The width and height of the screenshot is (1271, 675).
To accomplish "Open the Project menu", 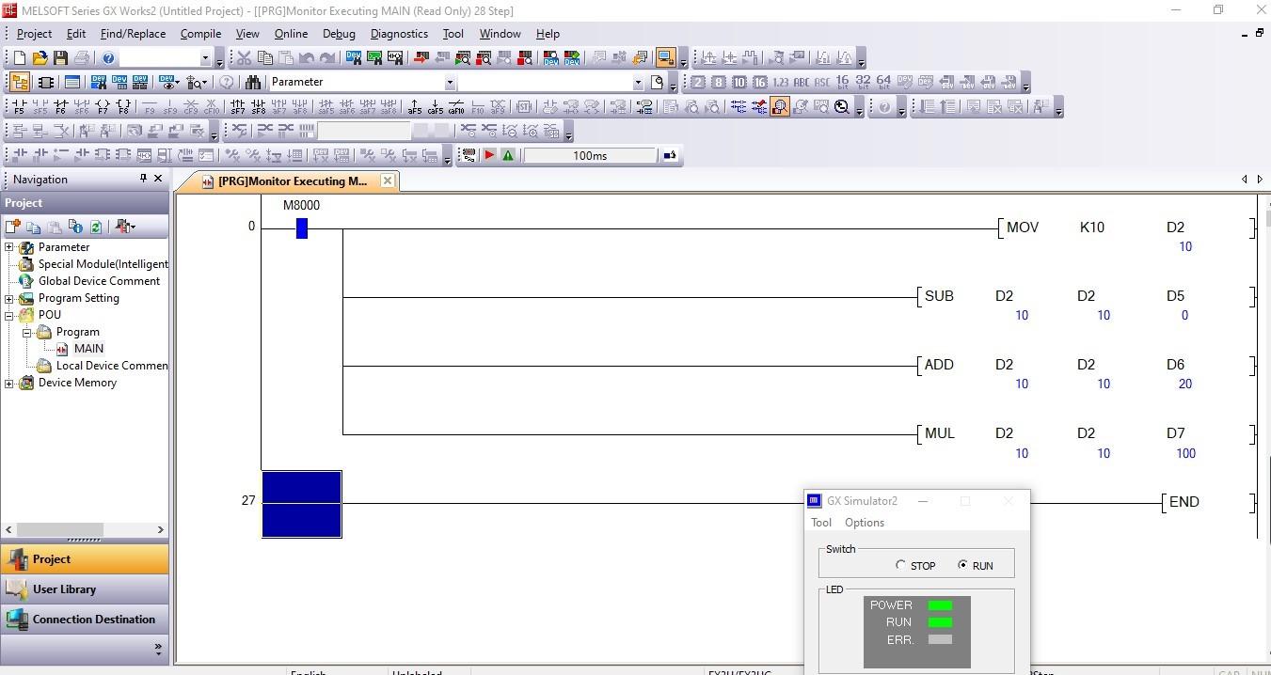I will pos(34,34).
